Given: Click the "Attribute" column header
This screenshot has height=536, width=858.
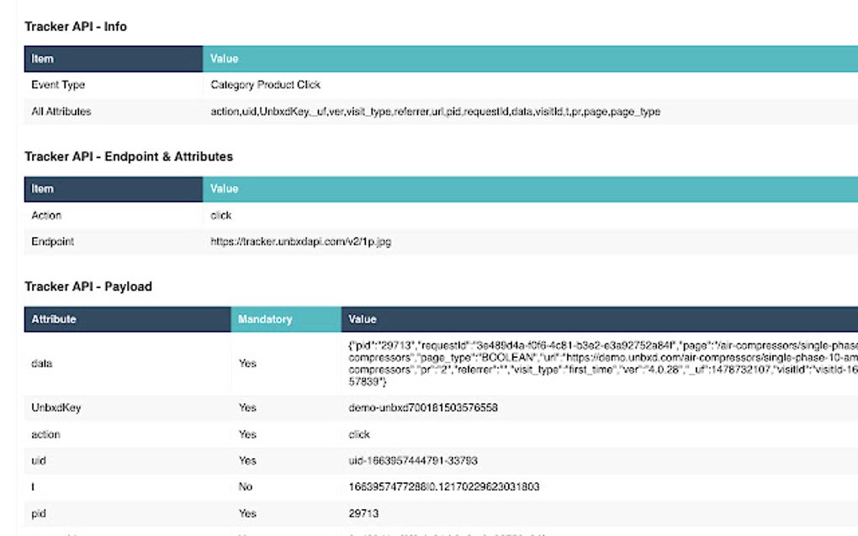Looking at the screenshot, I should [54, 319].
